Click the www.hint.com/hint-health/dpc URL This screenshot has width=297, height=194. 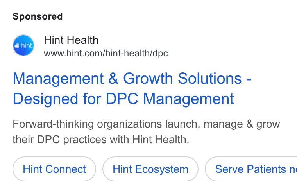106,53
